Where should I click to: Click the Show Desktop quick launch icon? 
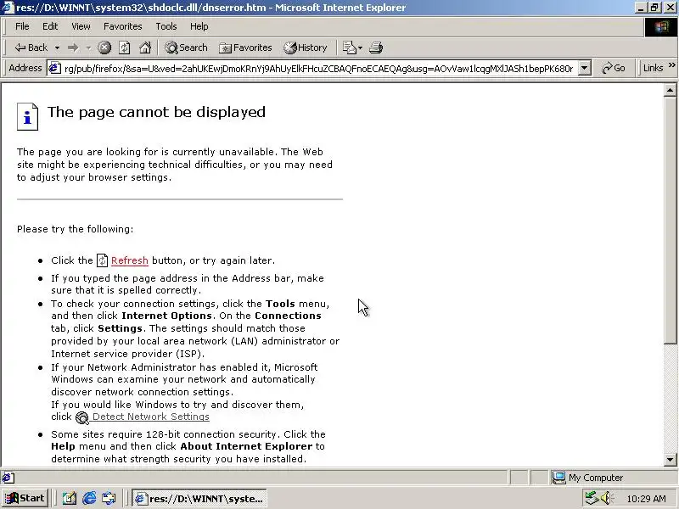click(x=70, y=498)
